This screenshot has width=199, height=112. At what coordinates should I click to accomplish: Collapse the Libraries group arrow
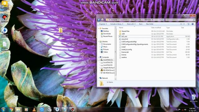point(99,41)
